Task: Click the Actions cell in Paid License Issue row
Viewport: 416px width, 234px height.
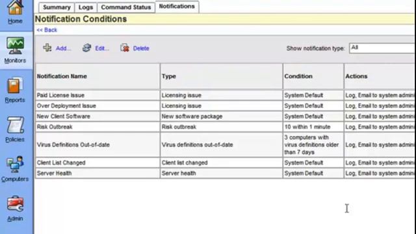Action: click(x=380, y=96)
